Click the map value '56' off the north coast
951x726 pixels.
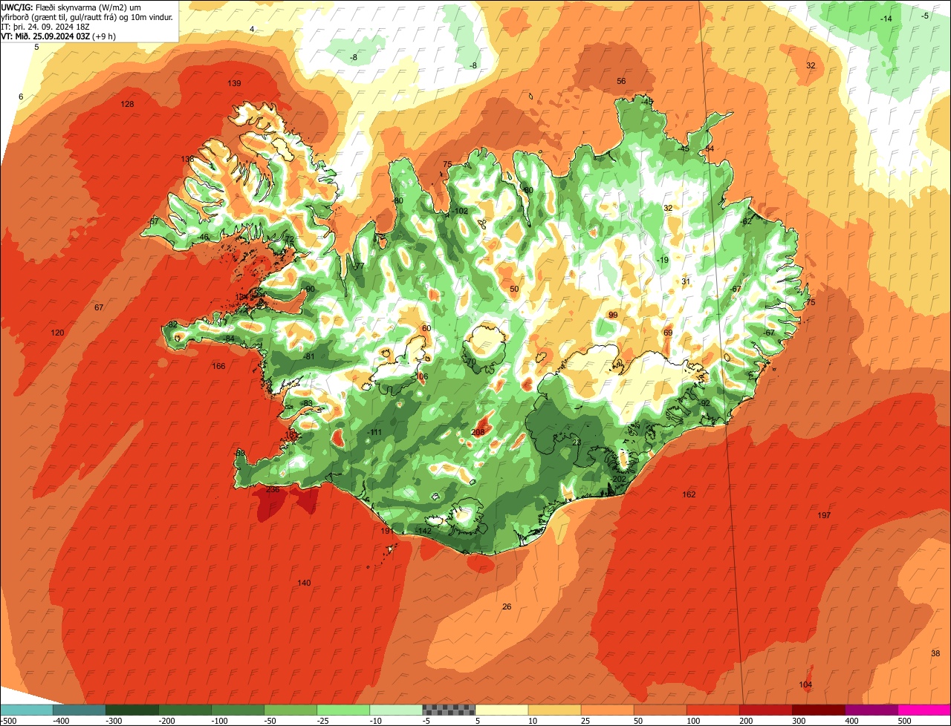621,81
